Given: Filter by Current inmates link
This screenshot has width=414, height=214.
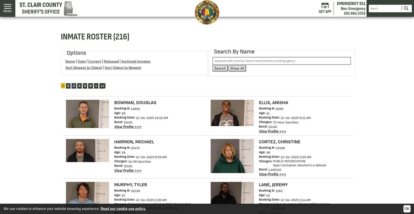Looking at the screenshot, I should pyautogui.click(x=95, y=61).
